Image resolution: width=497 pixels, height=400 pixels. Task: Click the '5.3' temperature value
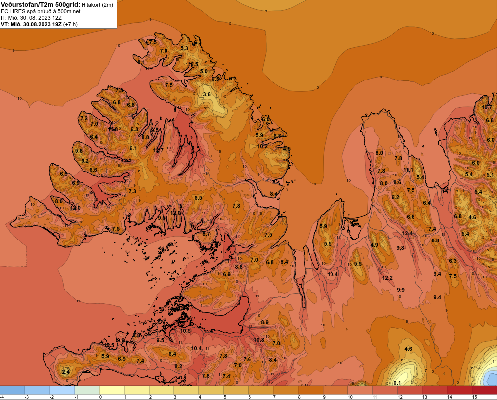184,48
